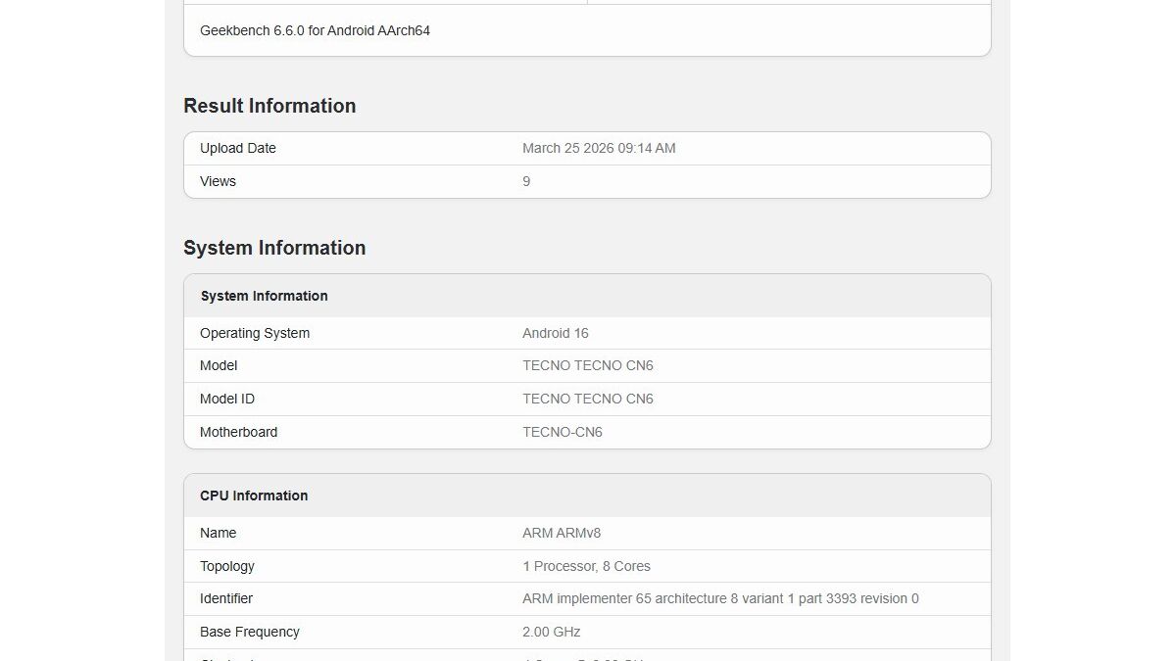Select the Android 16 value
The image size is (1176, 661).
[556, 333]
